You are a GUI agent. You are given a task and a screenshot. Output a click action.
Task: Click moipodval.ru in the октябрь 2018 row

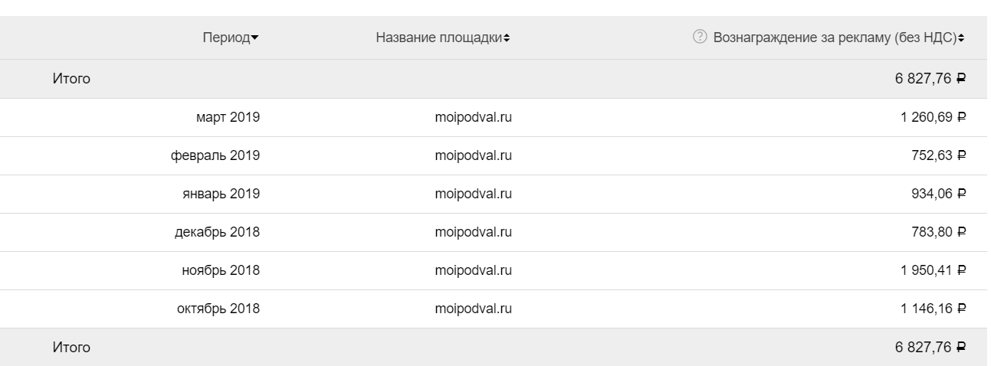pyautogui.click(x=473, y=309)
